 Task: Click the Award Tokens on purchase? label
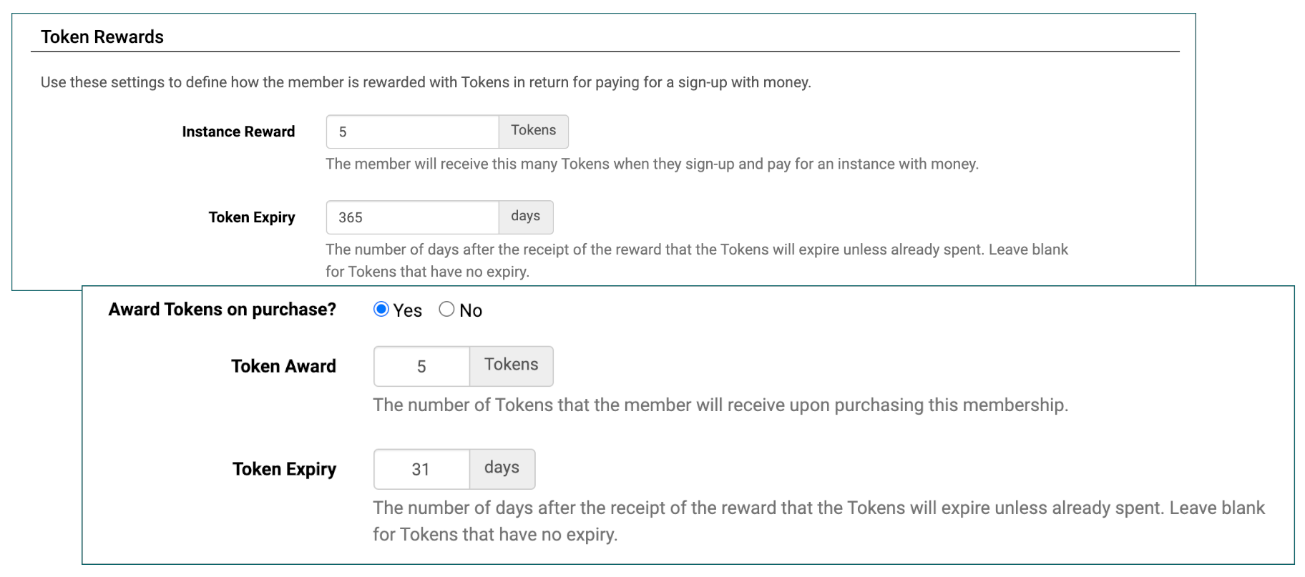tap(222, 310)
